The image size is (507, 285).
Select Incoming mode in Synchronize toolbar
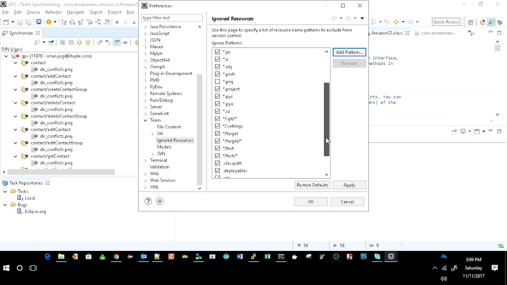point(100,42)
